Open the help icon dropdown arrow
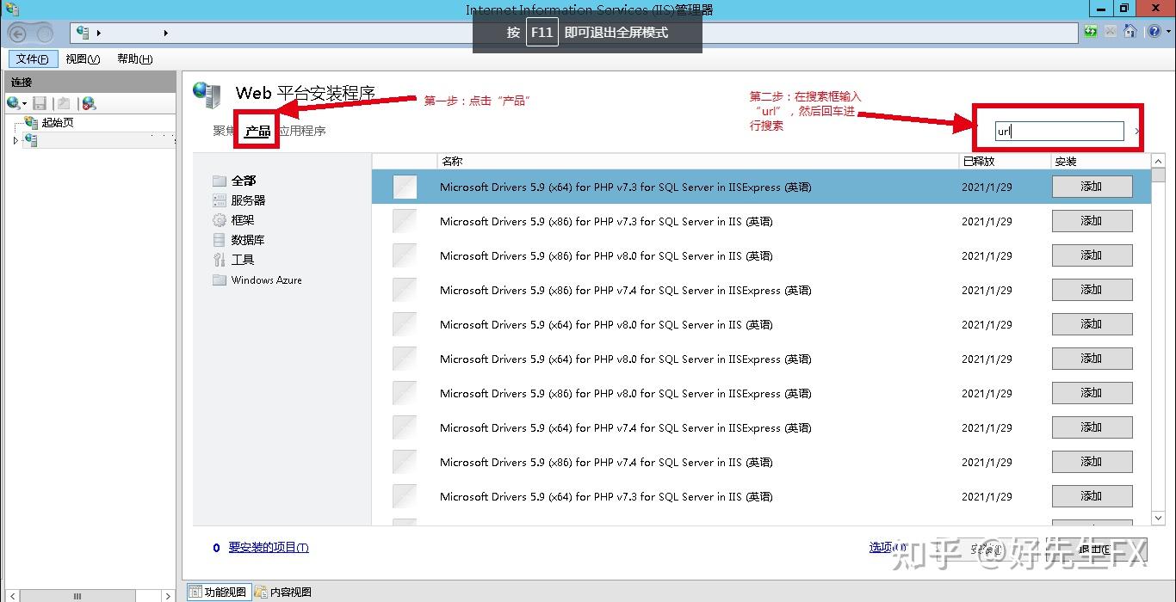The width and height of the screenshot is (1176, 602). [x=1167, y=33]
